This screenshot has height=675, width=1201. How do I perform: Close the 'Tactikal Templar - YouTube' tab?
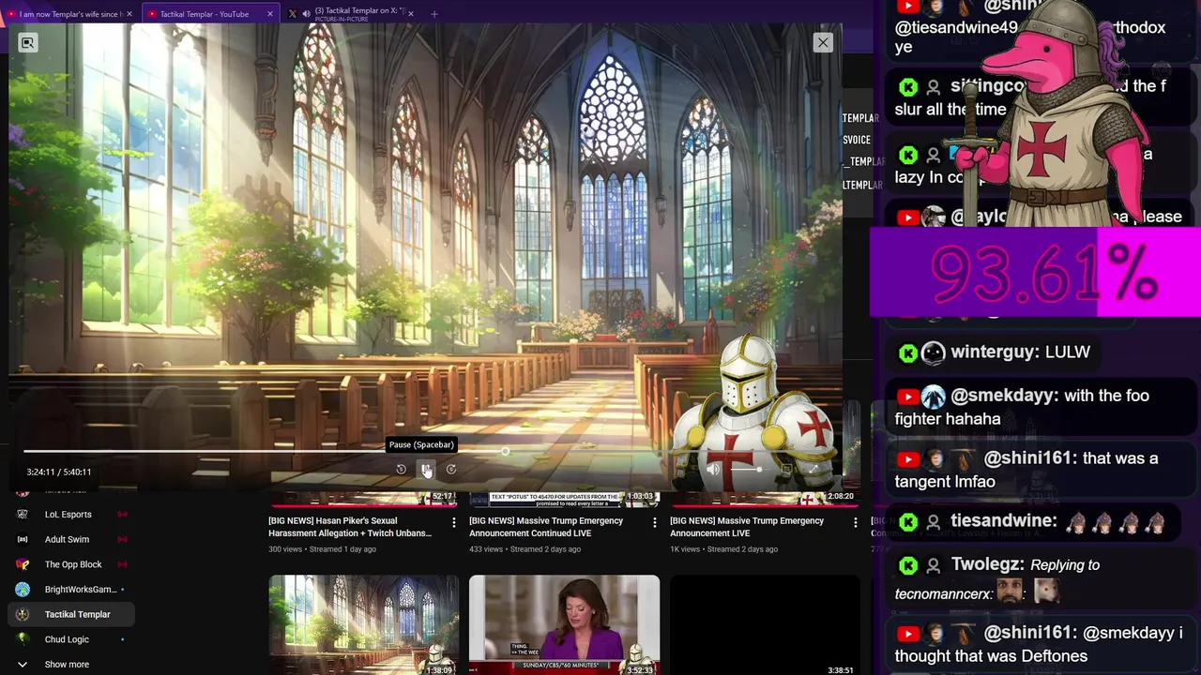tap(270, 14)
